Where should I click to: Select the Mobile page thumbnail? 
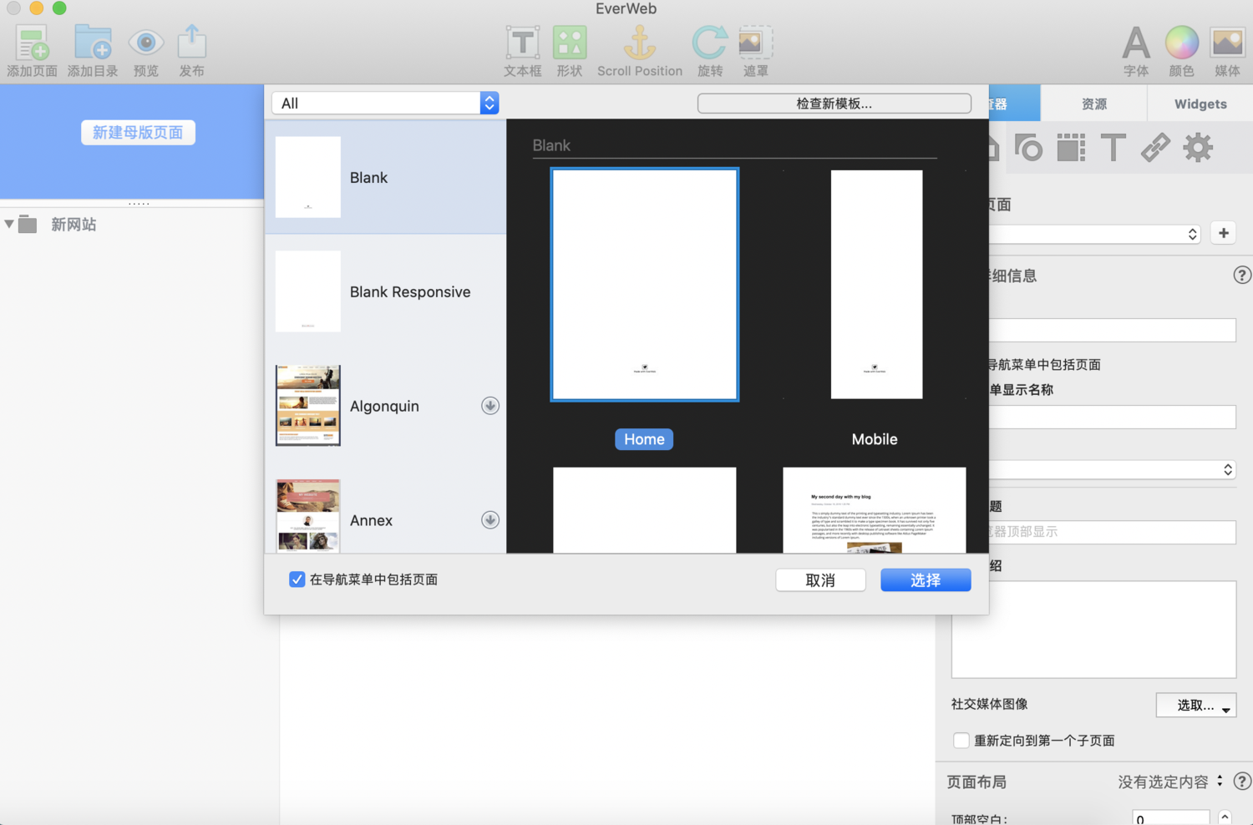(x=876, y=284)
